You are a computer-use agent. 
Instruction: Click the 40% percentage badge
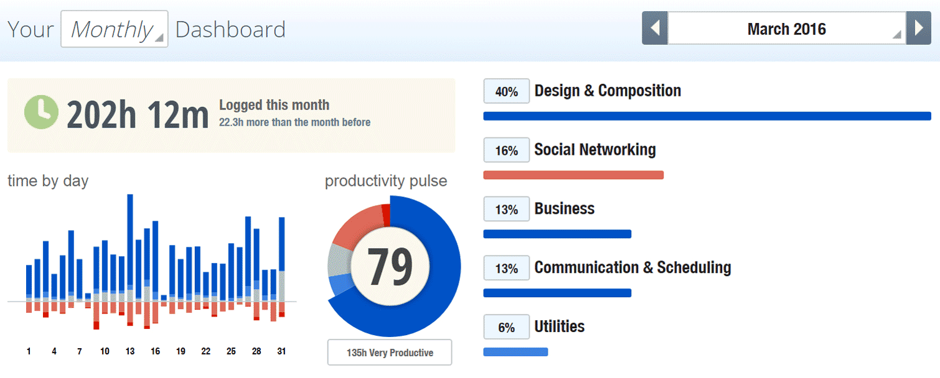(507, 91)
